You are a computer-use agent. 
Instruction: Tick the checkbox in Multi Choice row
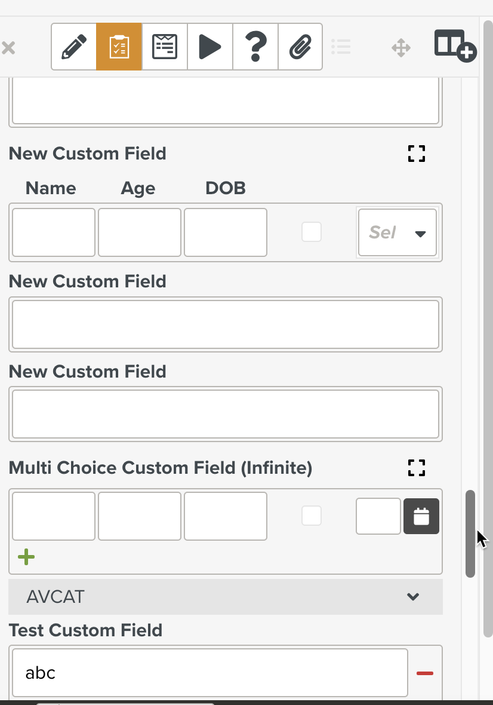[312, 516]
